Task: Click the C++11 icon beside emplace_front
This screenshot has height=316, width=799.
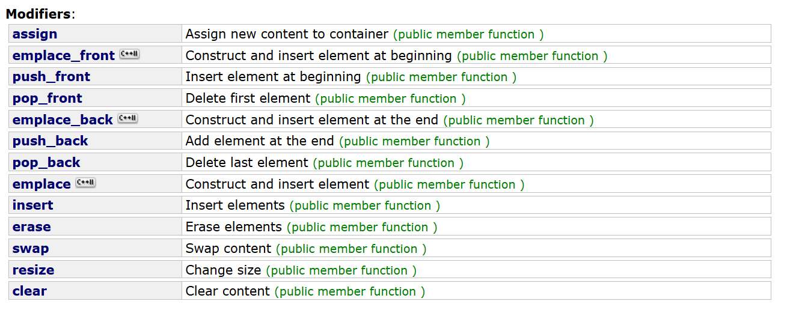Action: (129, 54)
